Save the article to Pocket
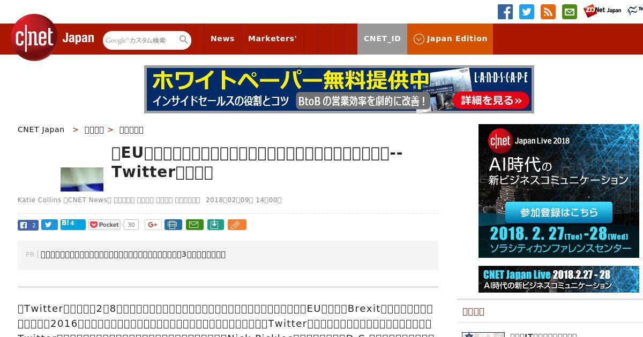This screenshot has height=337, width=643. tap(104, 225)
